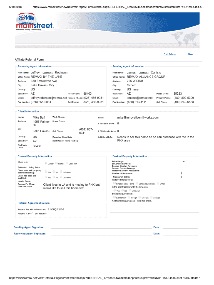Check the Sr. High school checkbox
The width and height of the screenshot is (214, 285).
coord(140,197)
